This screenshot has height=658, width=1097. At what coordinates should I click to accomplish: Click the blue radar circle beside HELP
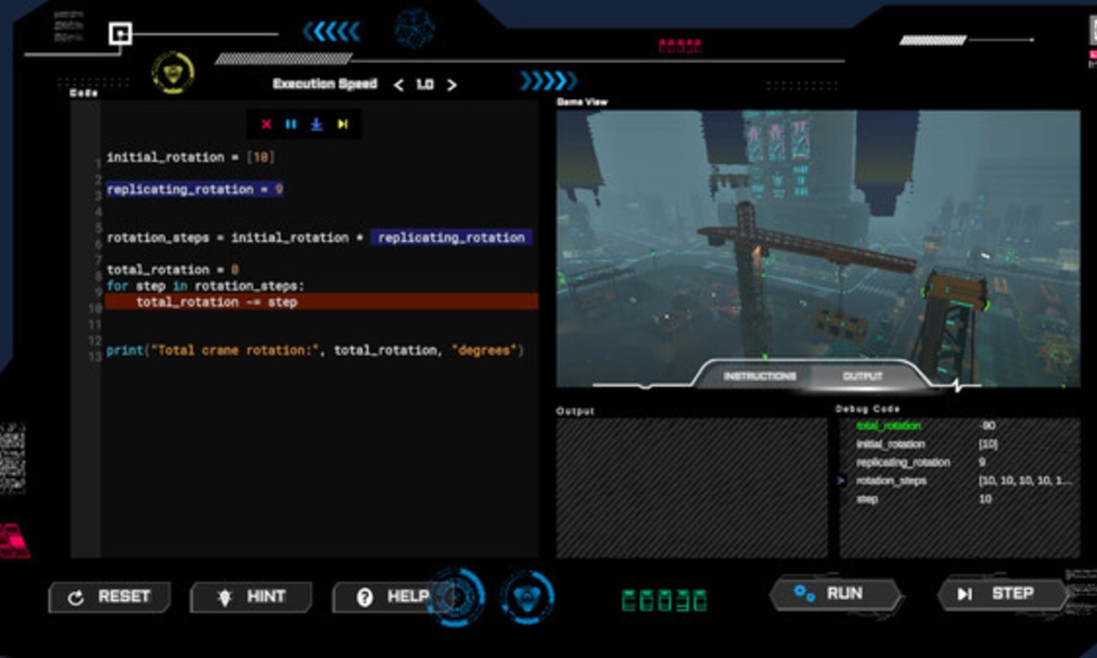(x=455, y=597)
